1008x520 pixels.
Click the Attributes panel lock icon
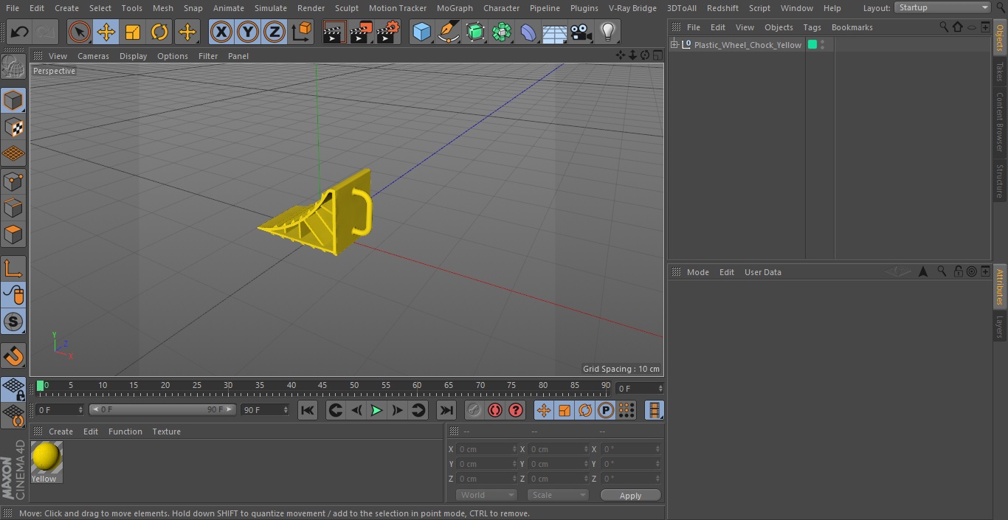tap(958, 271)
